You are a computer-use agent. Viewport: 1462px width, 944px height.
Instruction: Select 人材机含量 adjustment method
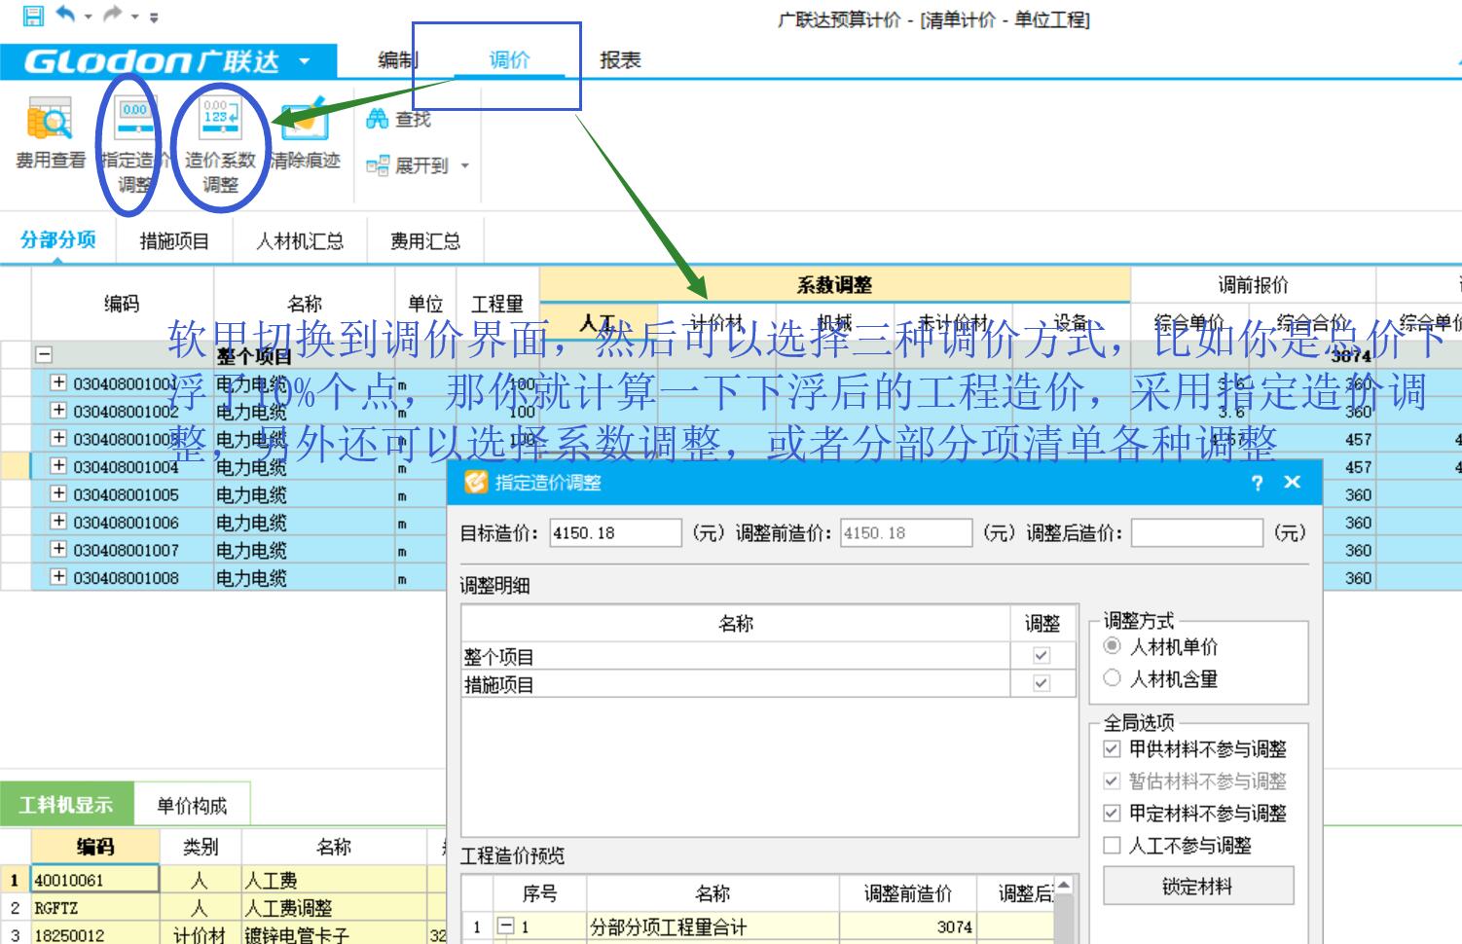click(x=1112, y=678)
